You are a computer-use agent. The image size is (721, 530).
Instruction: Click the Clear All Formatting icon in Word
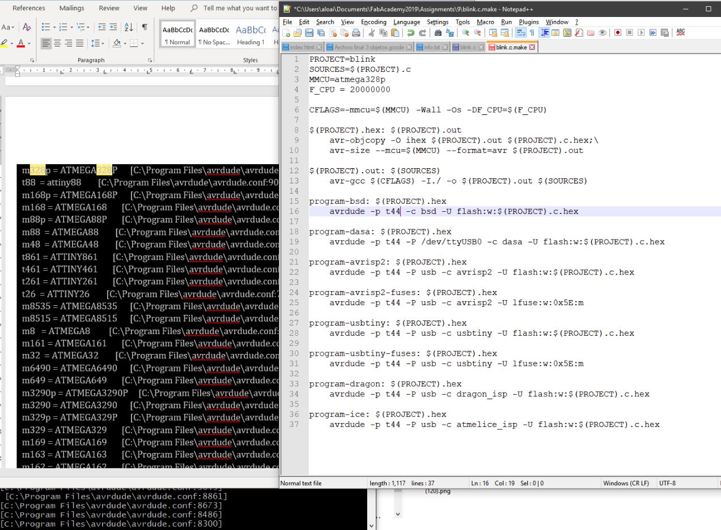(x=27, y=27)
